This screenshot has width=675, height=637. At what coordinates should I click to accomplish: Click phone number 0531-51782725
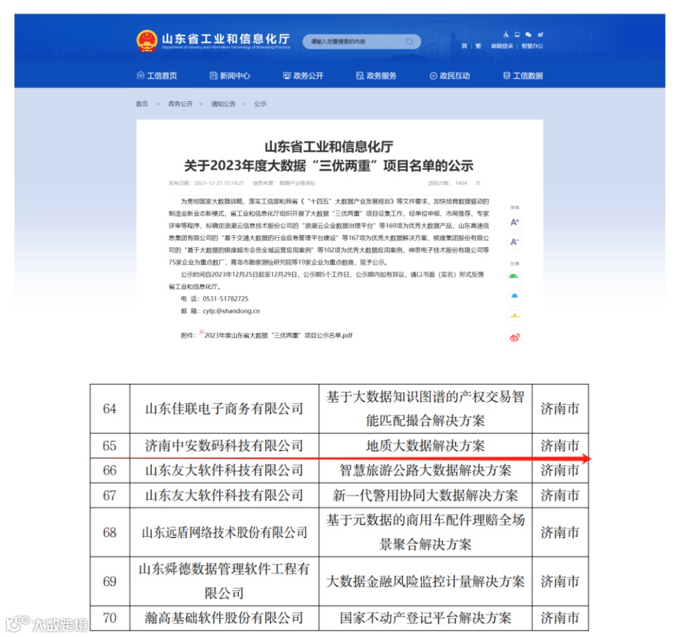pos(226,299)
